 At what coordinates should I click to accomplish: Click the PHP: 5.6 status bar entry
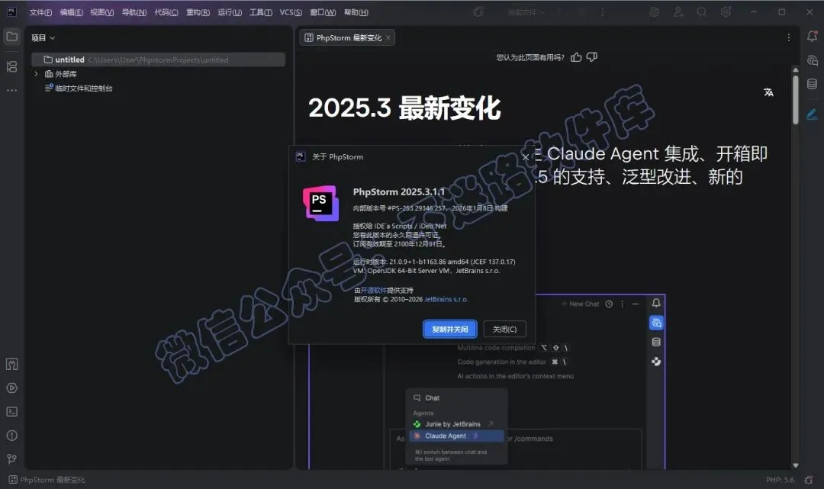[x=780, y=480]
